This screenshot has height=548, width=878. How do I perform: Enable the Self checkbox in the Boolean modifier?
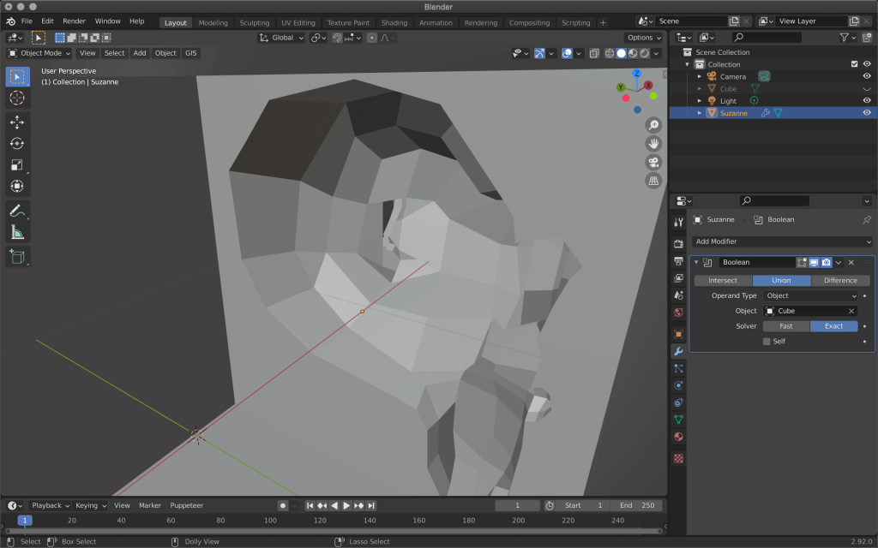[x=766, y=340]
